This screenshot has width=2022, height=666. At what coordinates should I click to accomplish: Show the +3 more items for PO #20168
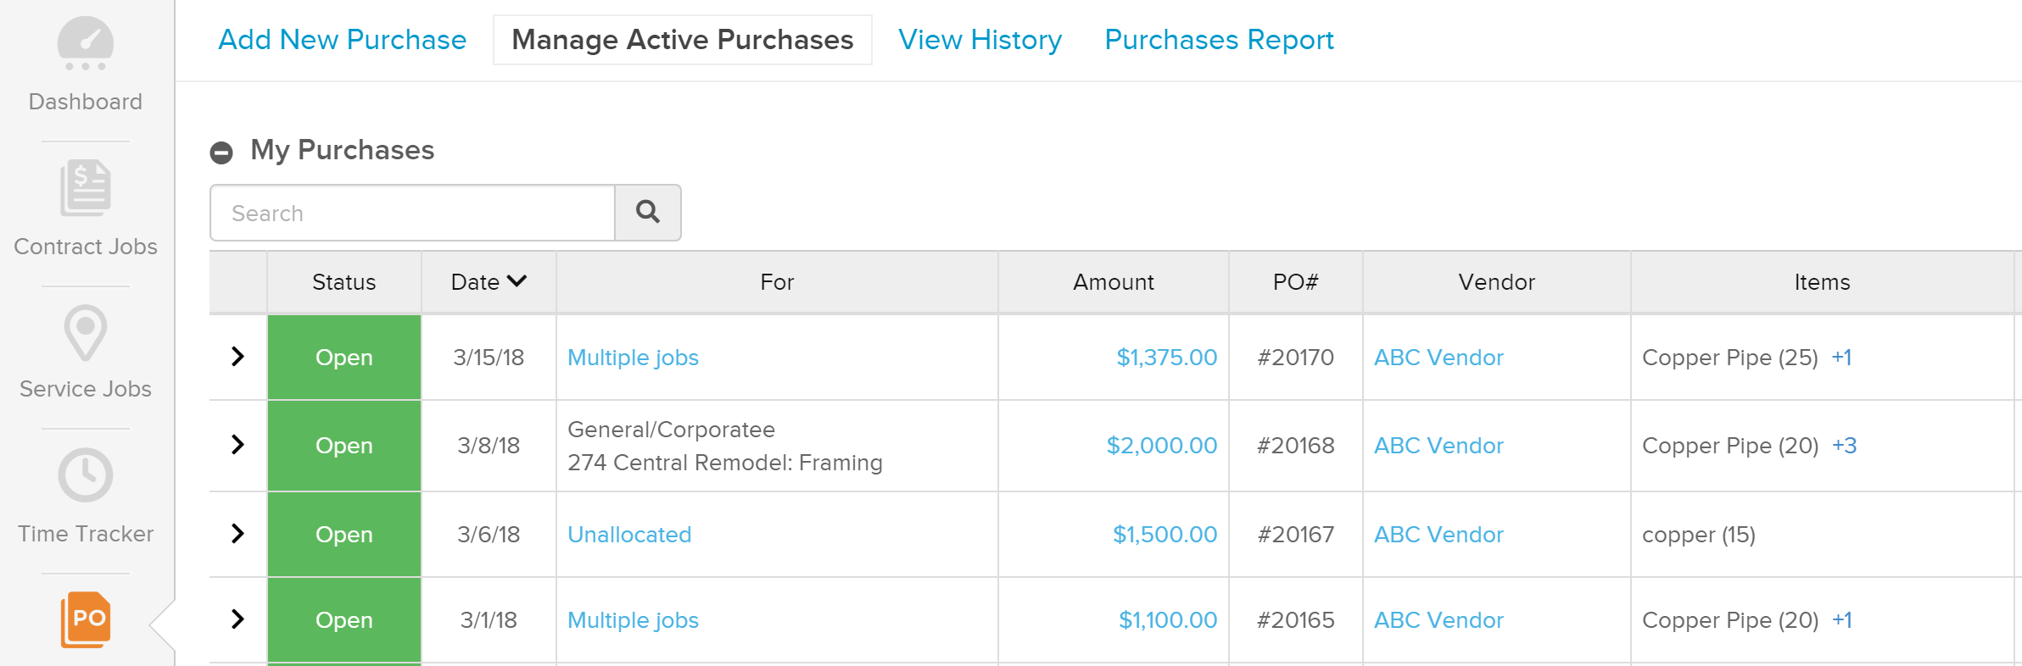[x=1844, y=446]
